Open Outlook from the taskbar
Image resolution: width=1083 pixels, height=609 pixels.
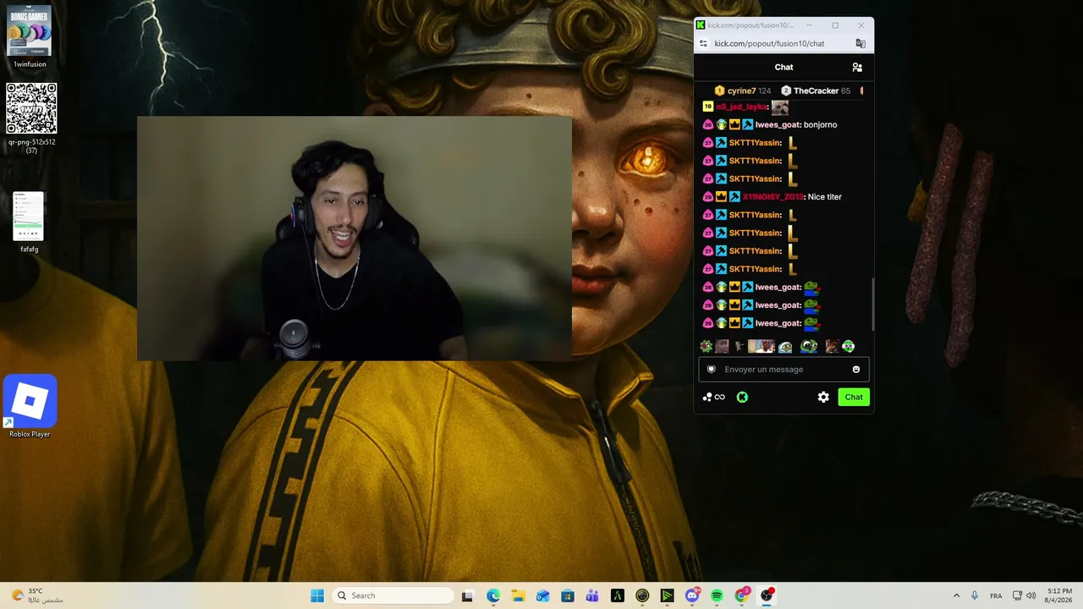[542, 595]
